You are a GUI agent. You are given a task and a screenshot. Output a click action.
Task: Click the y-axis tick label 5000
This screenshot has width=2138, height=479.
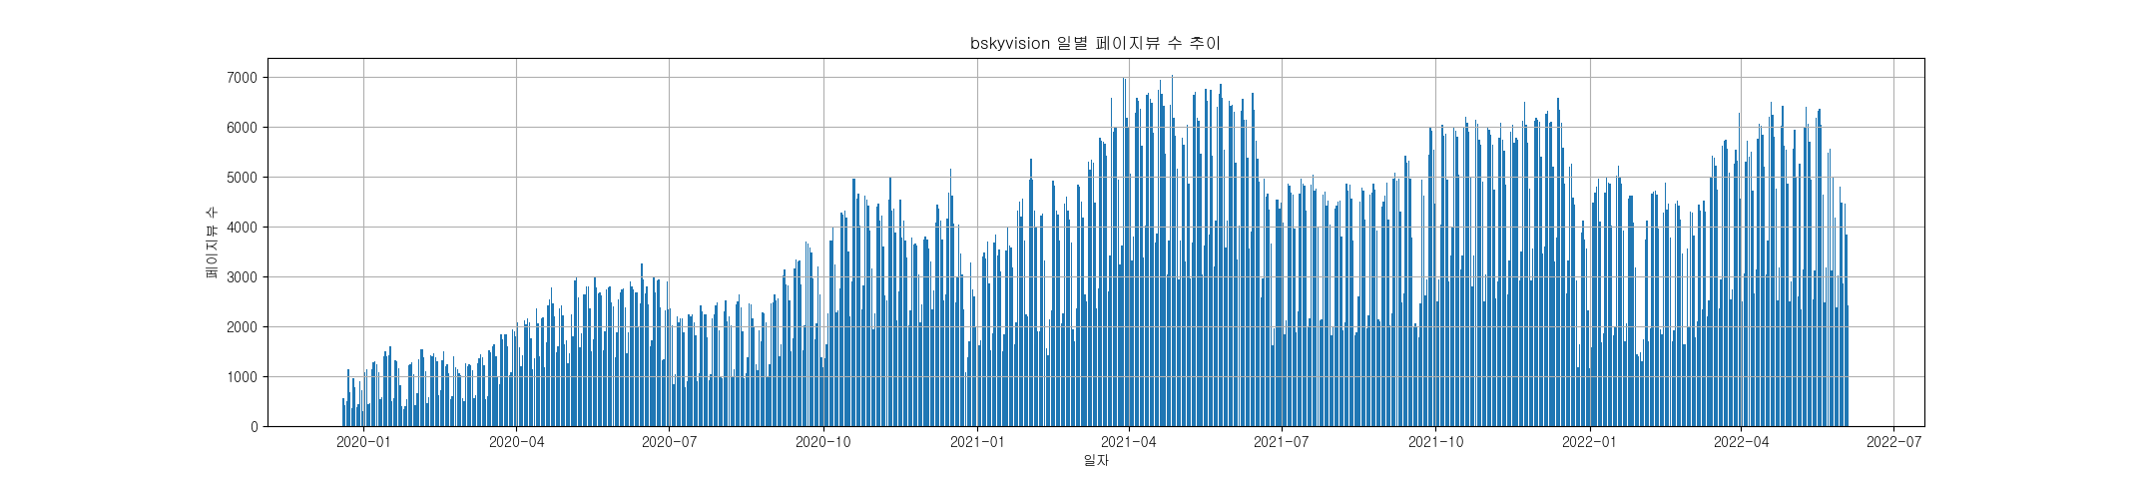coord(242,178)
